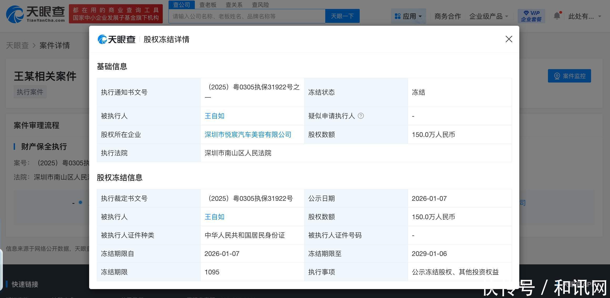
Task: Click the help icon beside 疑似申请执行人
Action: [x=361, y=116]
